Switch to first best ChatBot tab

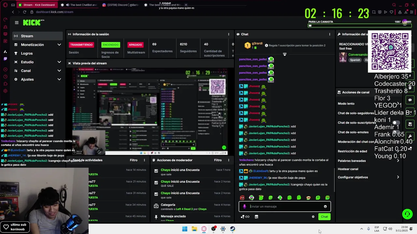(x=79, y=5)
